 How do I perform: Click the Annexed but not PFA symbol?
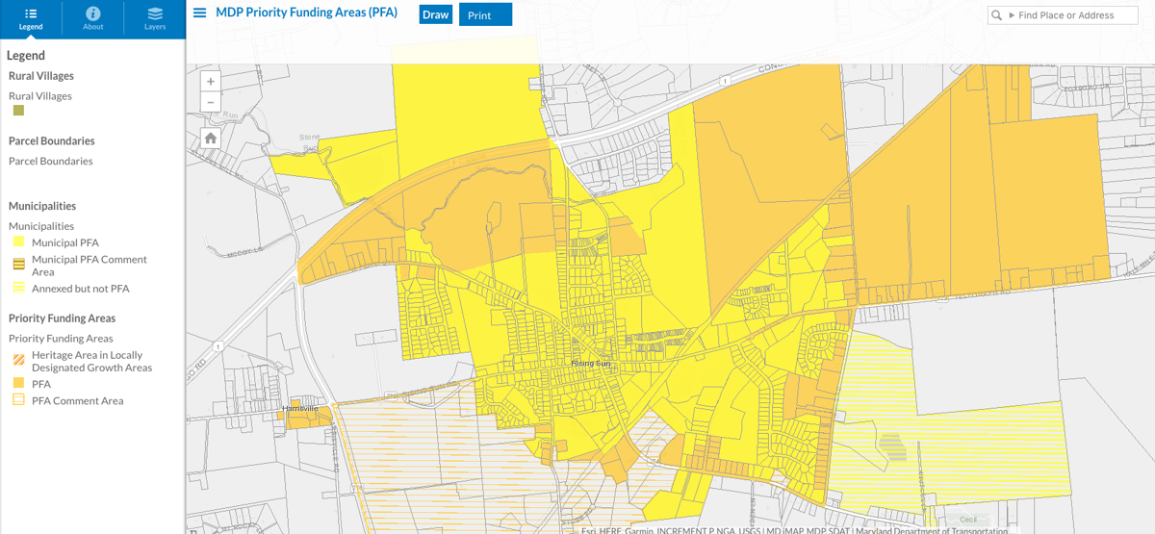(18, 289)
